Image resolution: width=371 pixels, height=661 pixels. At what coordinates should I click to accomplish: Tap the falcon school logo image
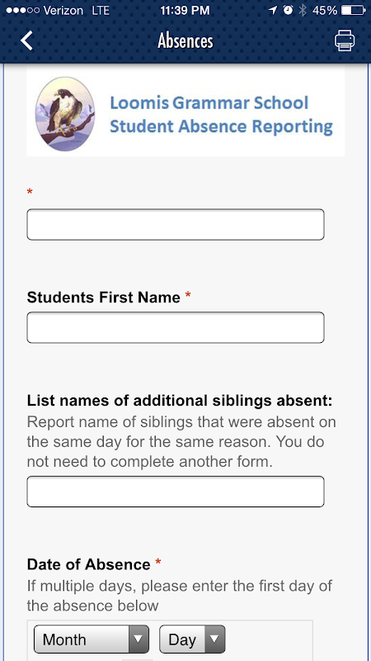65,114
